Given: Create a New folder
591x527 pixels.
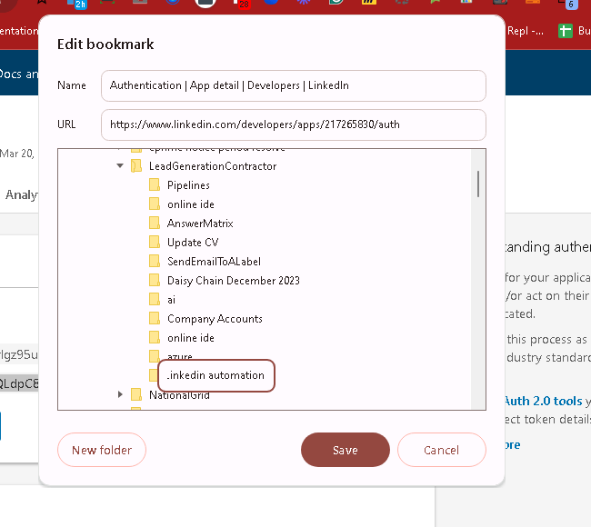Looking at the screenshot, I should coord(102,450).
